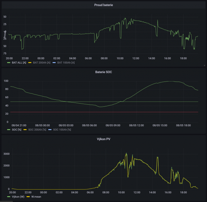The width and height of the screenshot is (207, 202).
Task: Toggle the SOC [%] legend series
Action: [17, 129]
